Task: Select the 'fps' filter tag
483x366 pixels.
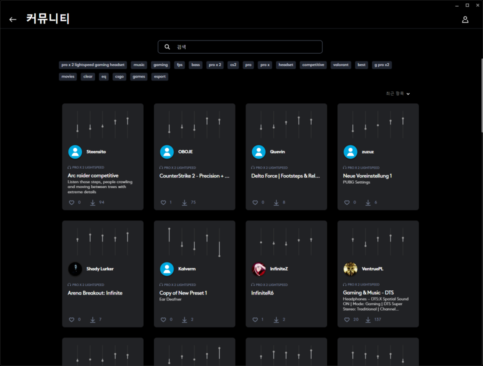Action: coord(179,65)
